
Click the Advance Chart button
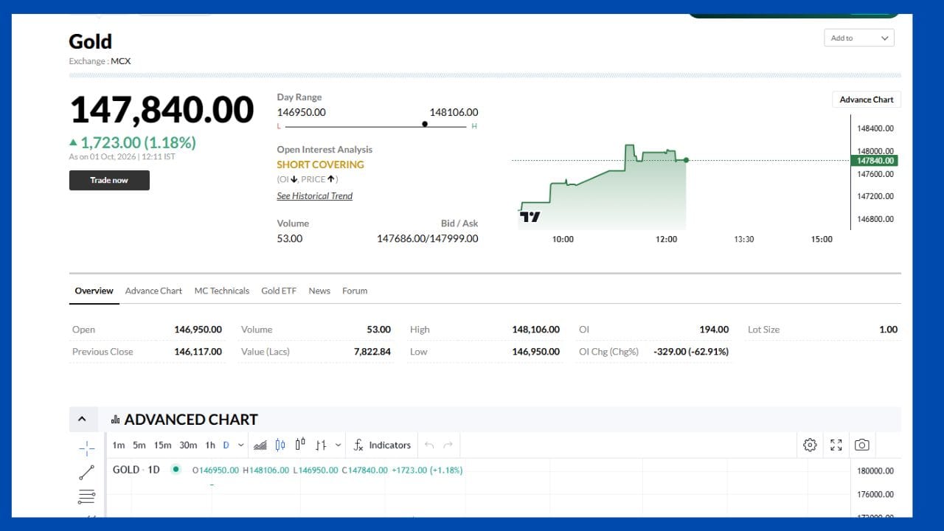tap(867, 100)
